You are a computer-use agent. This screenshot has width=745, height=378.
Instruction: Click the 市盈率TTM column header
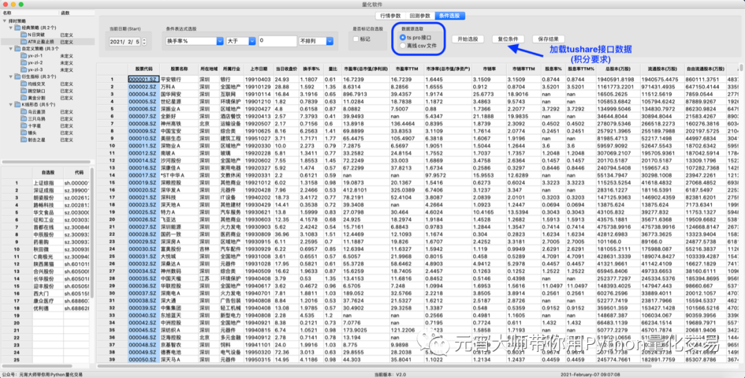406,69
